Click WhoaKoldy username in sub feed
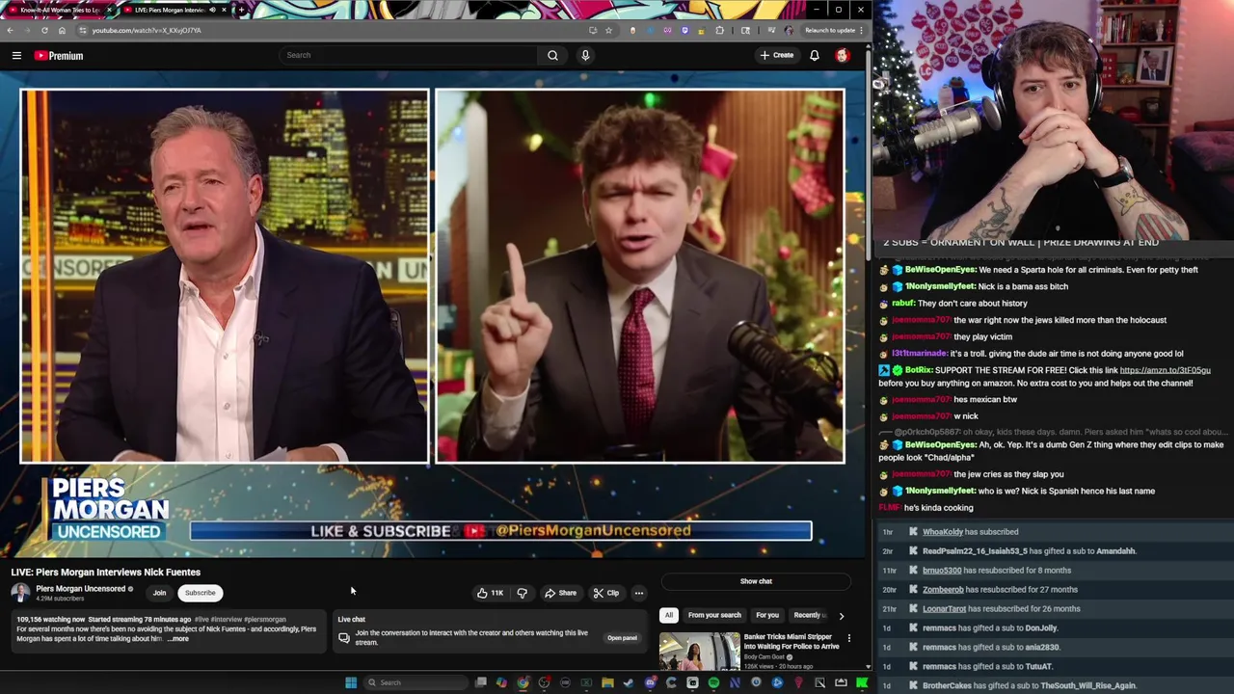Viewport: 1234px width, 694px height. 943,532
